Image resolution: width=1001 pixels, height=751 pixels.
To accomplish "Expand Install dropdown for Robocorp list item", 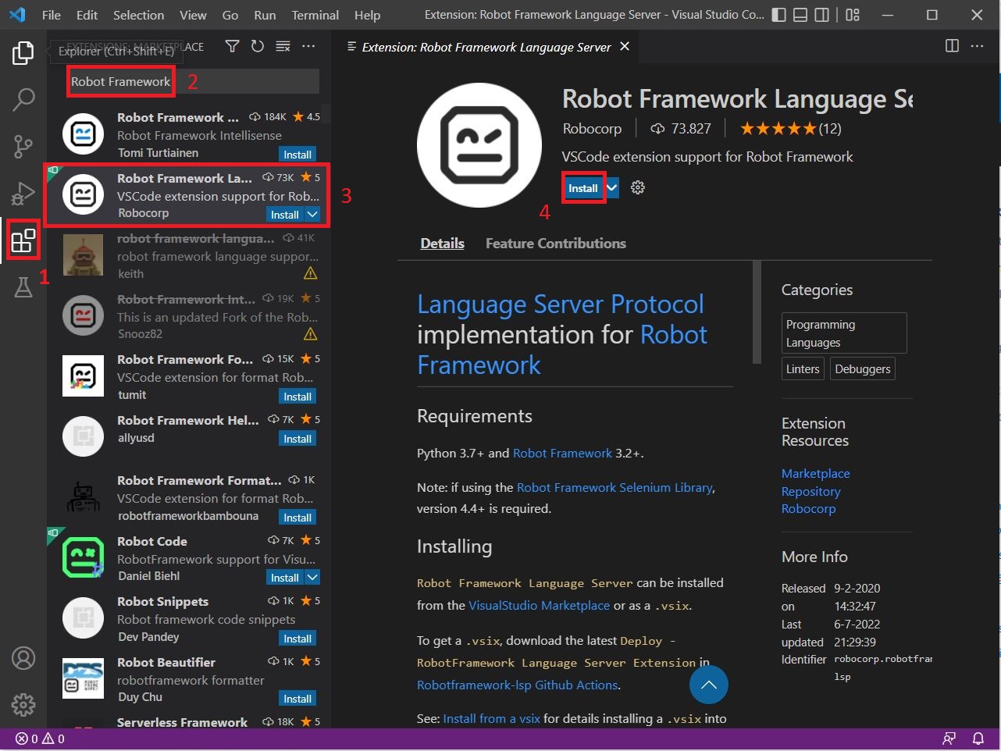I will pos(312,215).
